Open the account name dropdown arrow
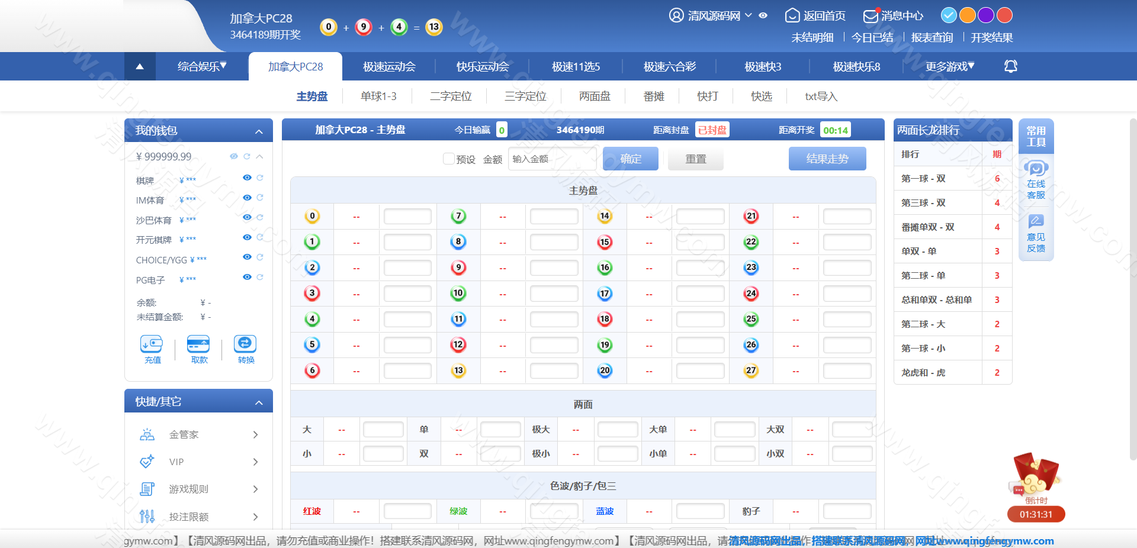This screenshot has width=1137, height=548. click(x=749, y=15)
